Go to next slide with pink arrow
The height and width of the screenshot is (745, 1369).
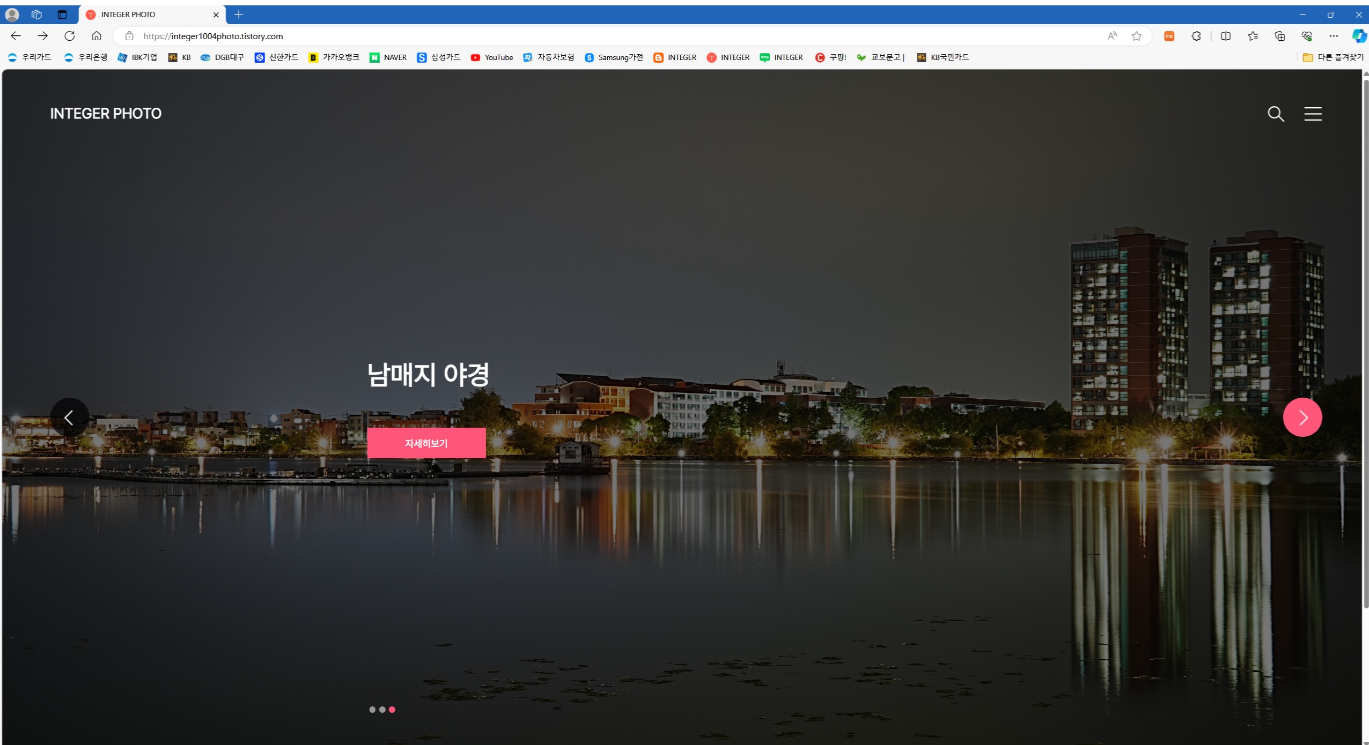pos(1302,418)
